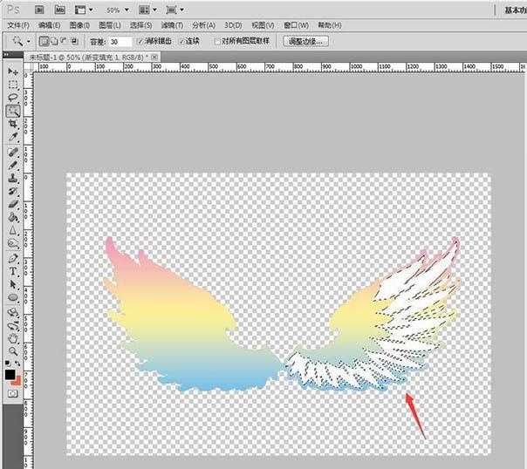Select the Sharpen/Blur tool

tap(13, 231)
